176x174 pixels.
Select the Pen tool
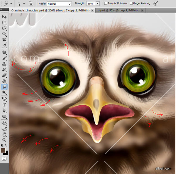(x=4, y=99)
